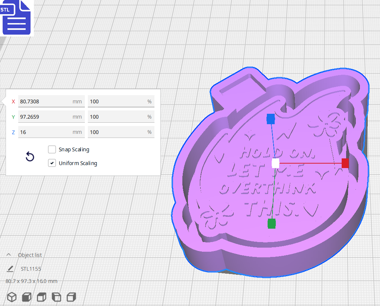380x306 pixels.
Task: Click the X percentage field showing 100
Action: click(121, 101)
